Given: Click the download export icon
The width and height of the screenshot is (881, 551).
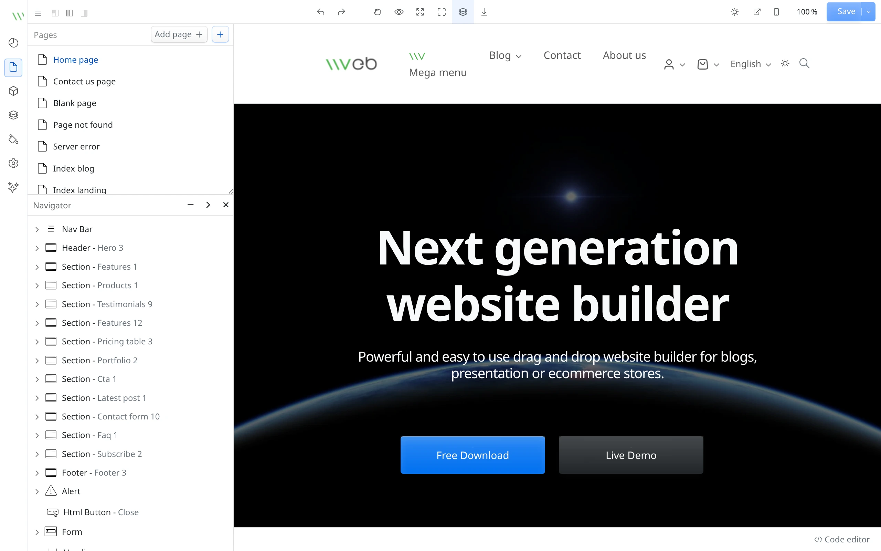Looking at the screenshot, I should click(x=484, y=12).
